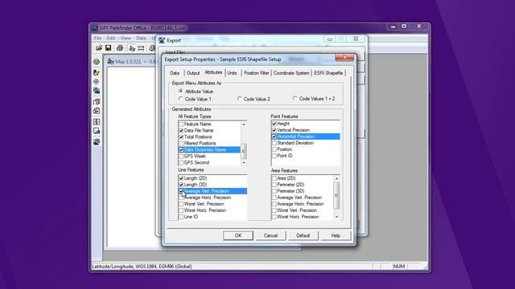The height and width of the screenshot is (289, 515).
Task: Open the File menu in Pathfinder Office
Action: (x=98, y=38)
